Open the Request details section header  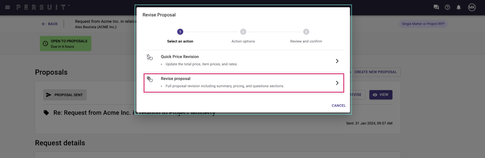(x=60, y=143)
